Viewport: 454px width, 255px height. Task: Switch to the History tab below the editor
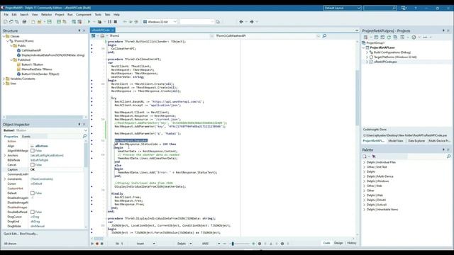(352, 243)
